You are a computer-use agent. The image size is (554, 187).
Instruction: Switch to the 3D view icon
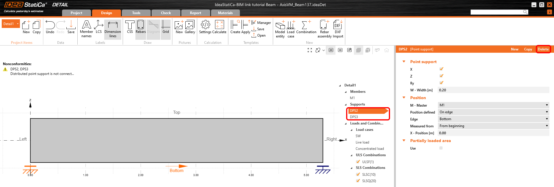[x=340, y=50]
